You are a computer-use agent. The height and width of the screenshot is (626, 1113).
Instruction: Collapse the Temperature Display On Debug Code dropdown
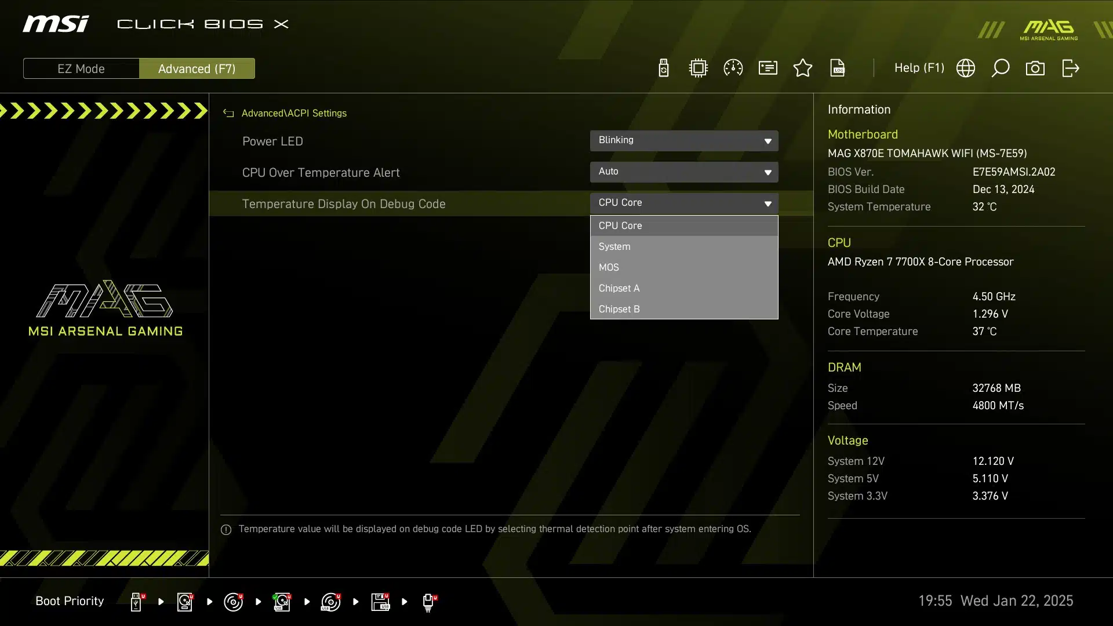pyautogui.click(x=684, y=203)
